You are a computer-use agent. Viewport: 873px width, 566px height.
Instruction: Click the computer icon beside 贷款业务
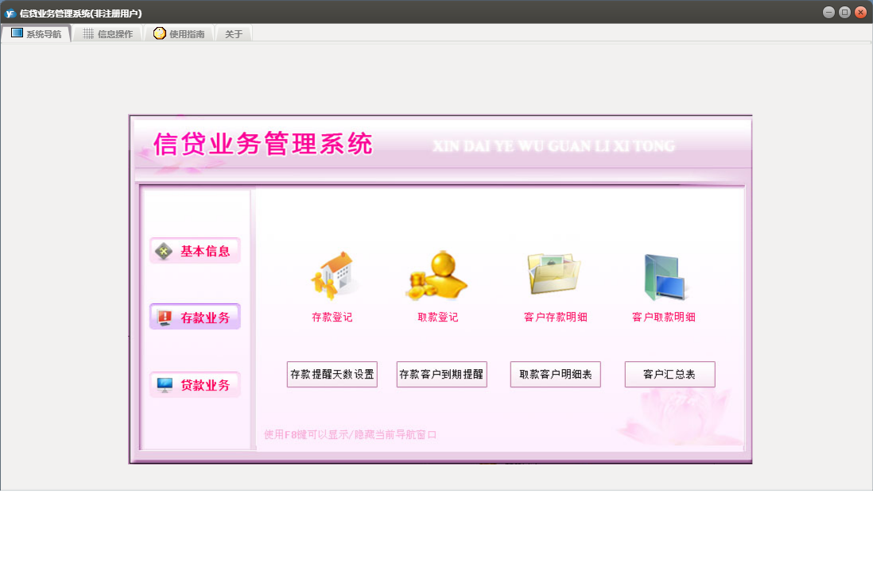[x=165, y=385]
